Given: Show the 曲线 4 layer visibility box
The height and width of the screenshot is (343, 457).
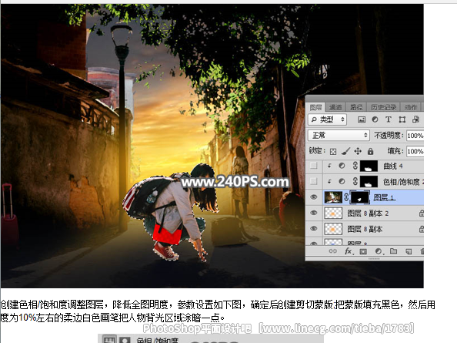Looking at the screenshot, I should [314, 166].
